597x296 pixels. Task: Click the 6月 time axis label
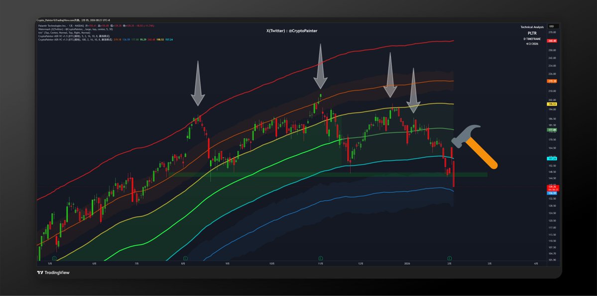tap(94, 263)
